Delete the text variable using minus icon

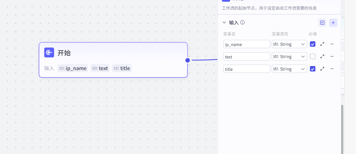pos(332,56)
